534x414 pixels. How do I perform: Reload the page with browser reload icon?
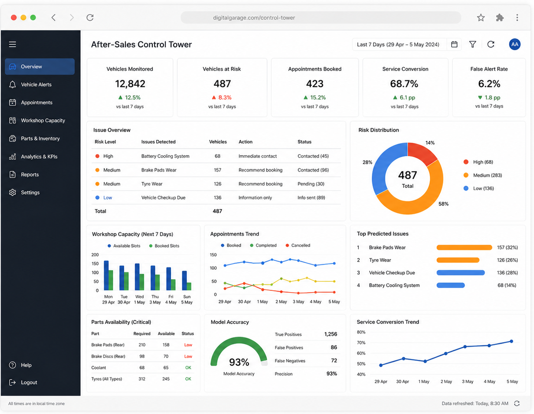90,18
